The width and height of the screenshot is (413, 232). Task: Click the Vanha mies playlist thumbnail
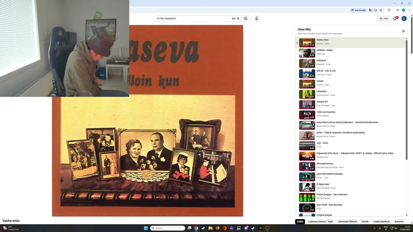(307, 43)
